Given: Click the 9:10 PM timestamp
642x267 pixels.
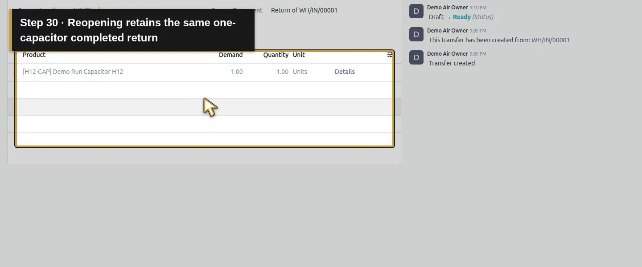Looking at the screenshot, I should pos(478,8).
